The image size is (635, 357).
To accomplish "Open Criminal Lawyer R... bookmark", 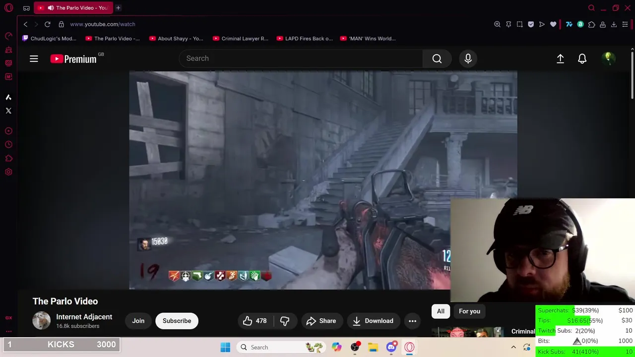I will [x=240, y=39].
